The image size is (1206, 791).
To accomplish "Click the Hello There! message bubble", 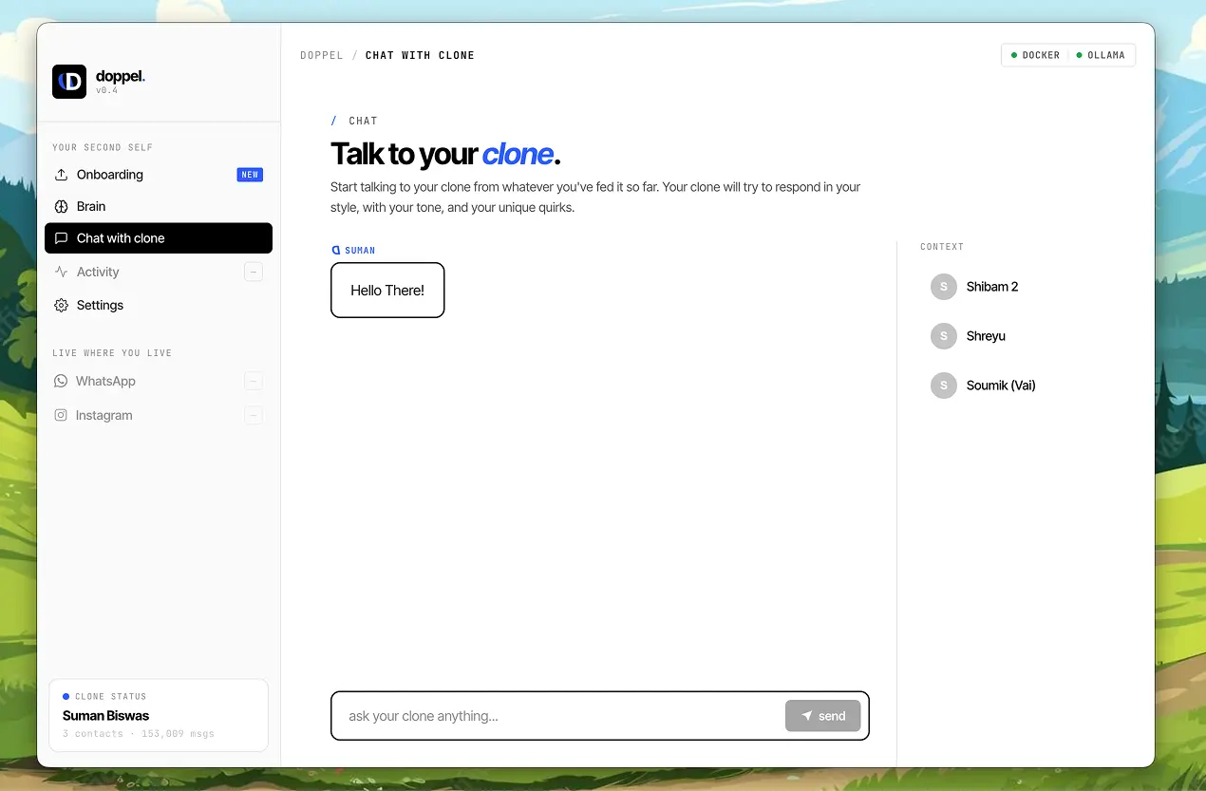I will (x=387, y=290).
